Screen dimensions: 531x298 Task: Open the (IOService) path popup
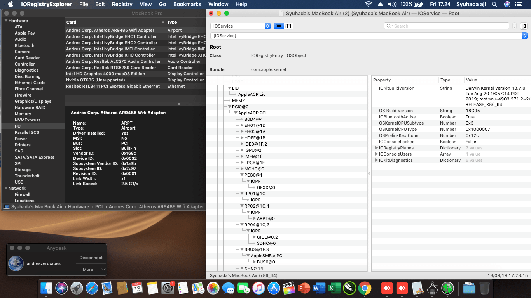click(x=369, y=36)
